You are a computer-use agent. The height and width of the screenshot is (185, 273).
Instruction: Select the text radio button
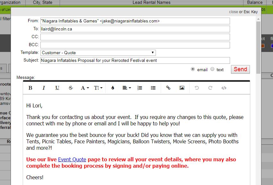tap(212, 69)
